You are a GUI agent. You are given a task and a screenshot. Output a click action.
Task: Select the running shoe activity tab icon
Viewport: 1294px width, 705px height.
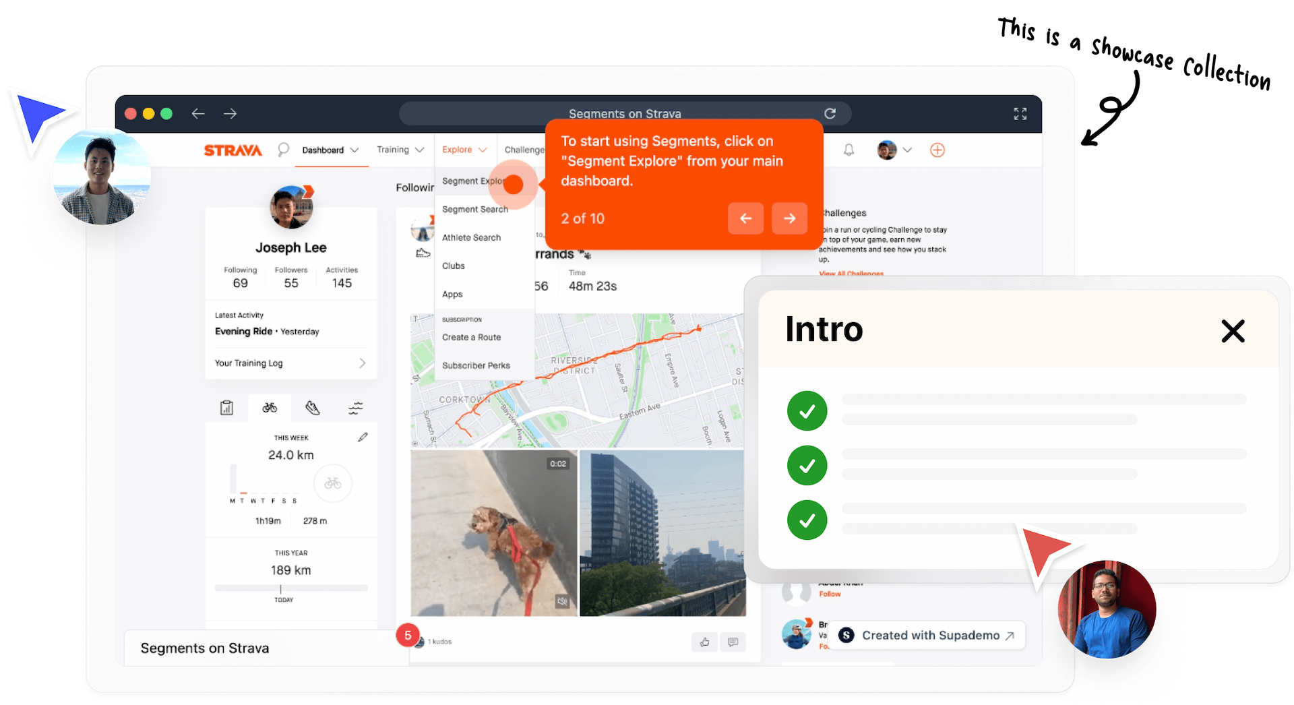click(x=312, y=408)
